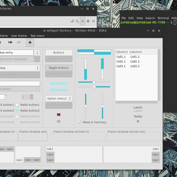The image size is (177, 177).
Task: Toggle the Move in harmony checkbox
Action: tap(80, 122)
